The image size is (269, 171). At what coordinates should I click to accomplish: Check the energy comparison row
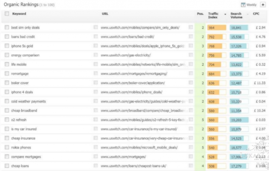click(7, 55)
